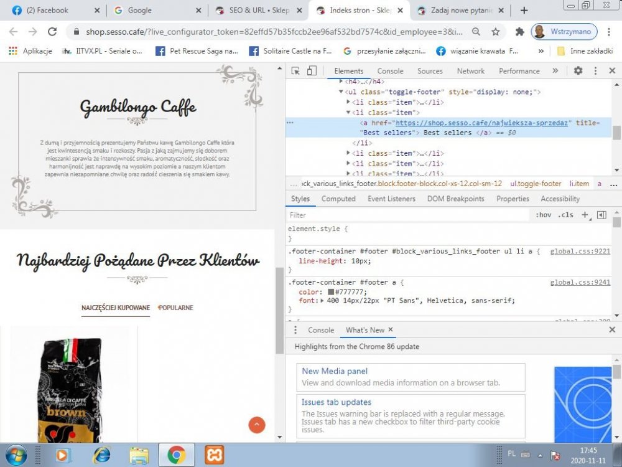Collapse the ul toggle-footer node
Viewport: 622px width, 467px height.
[341, 92]
